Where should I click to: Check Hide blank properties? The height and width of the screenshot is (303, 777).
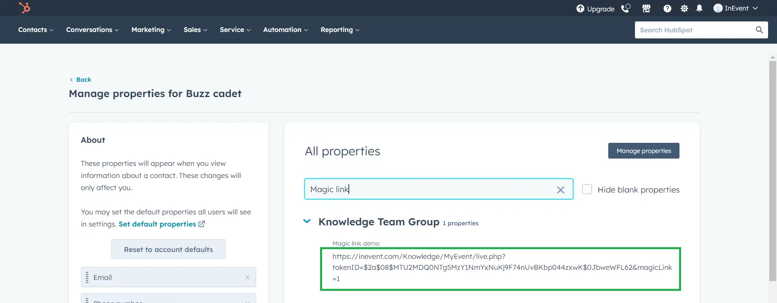click(x=587, y=189)
